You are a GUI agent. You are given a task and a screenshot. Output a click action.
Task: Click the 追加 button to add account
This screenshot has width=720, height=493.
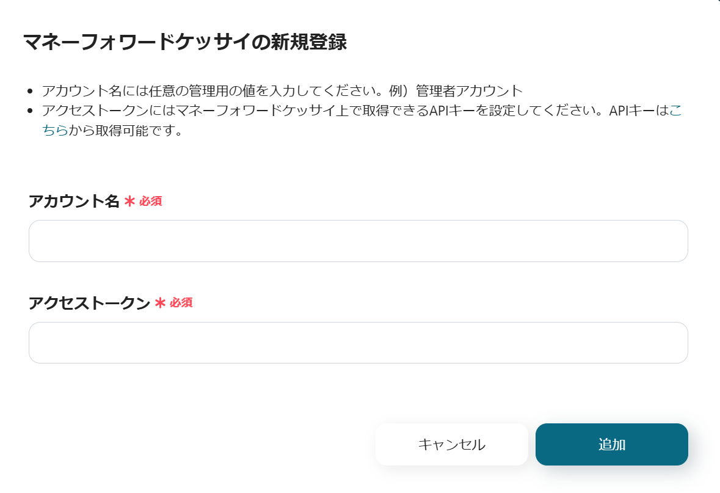point(611,444)
